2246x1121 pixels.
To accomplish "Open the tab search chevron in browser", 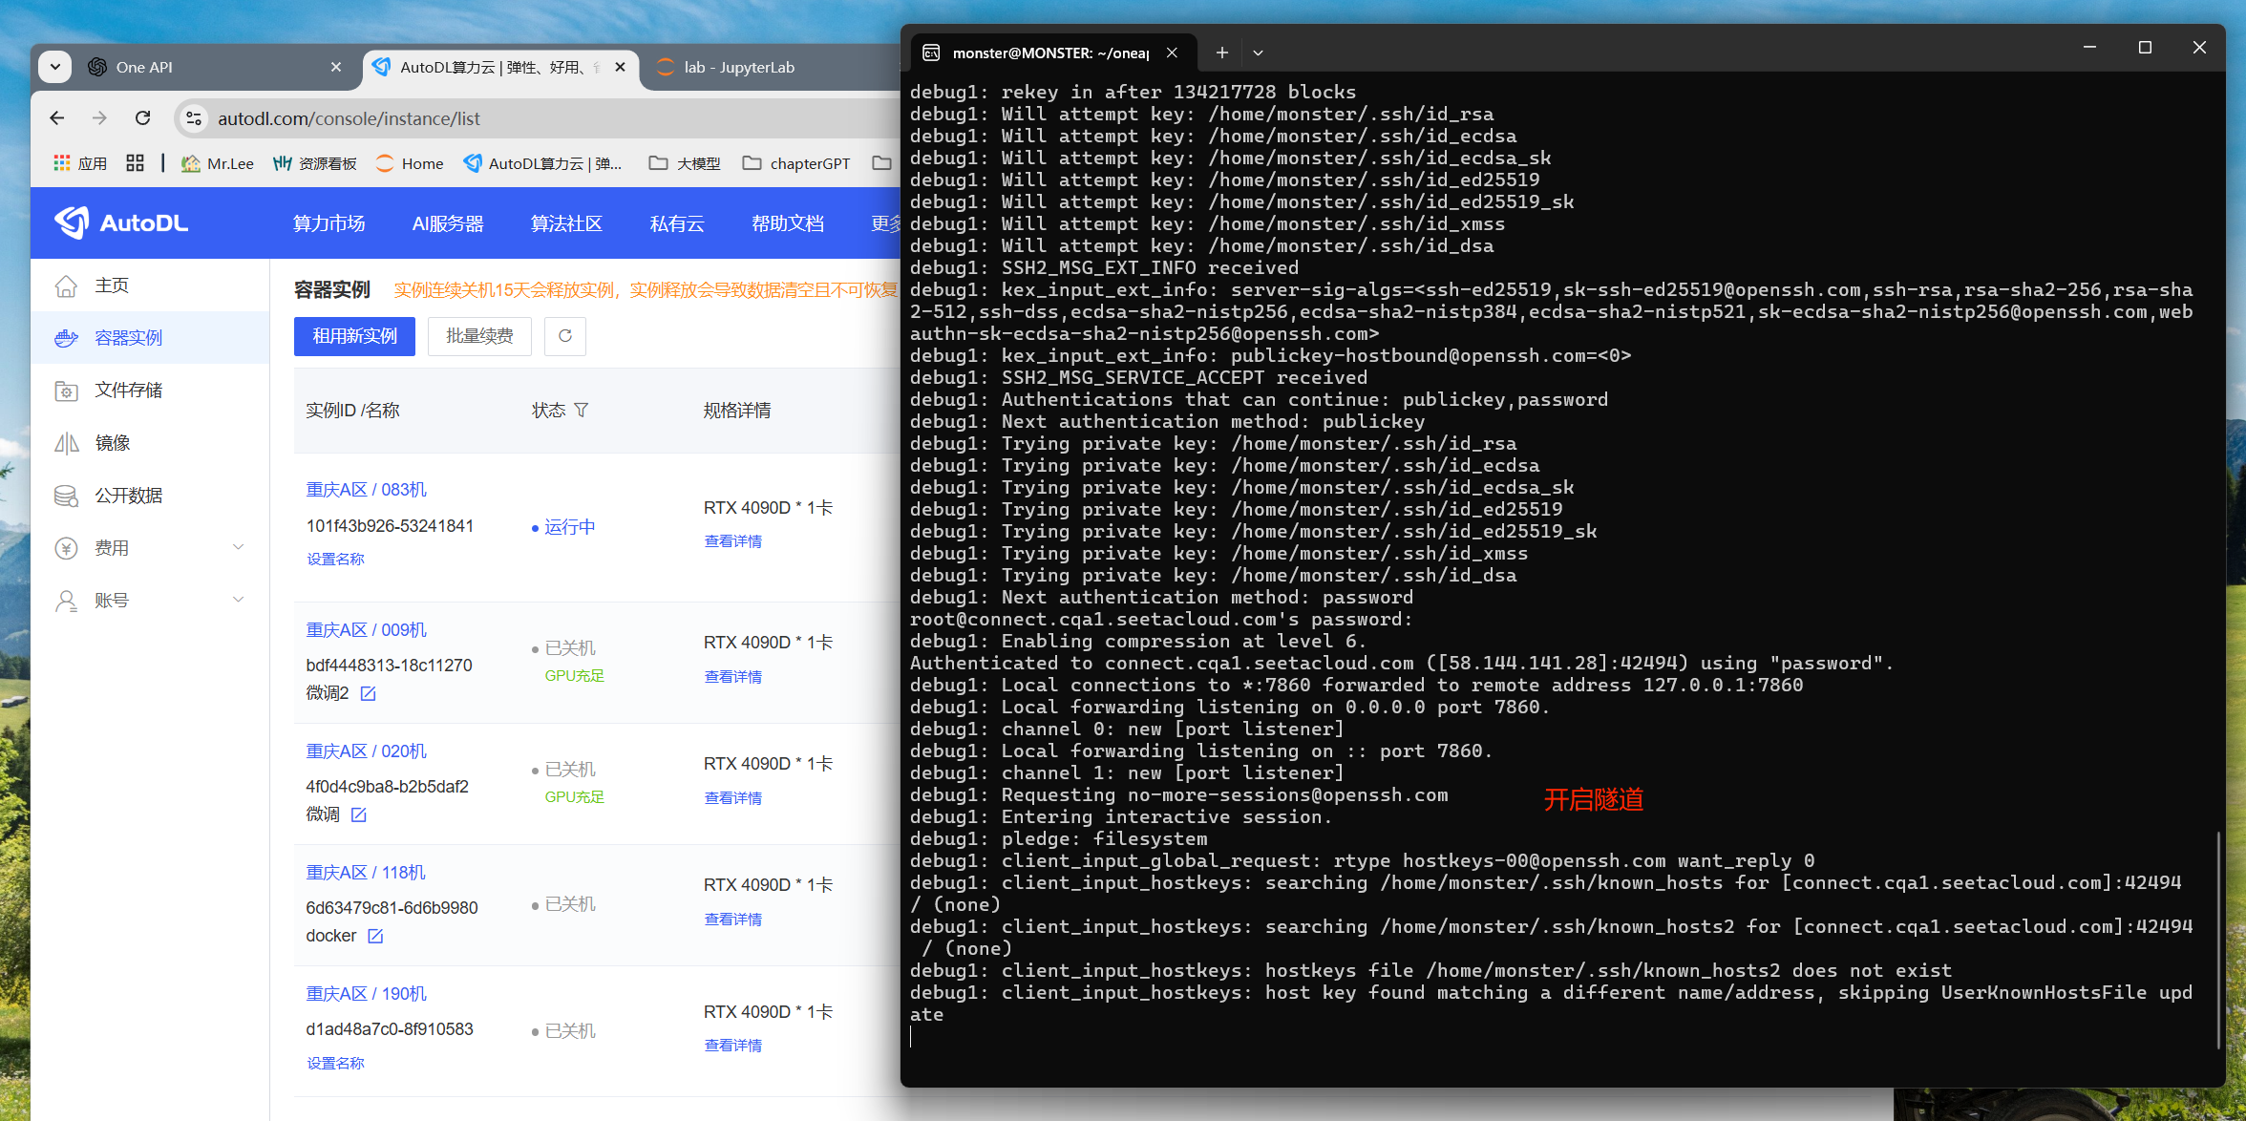I will coord(55,67).
